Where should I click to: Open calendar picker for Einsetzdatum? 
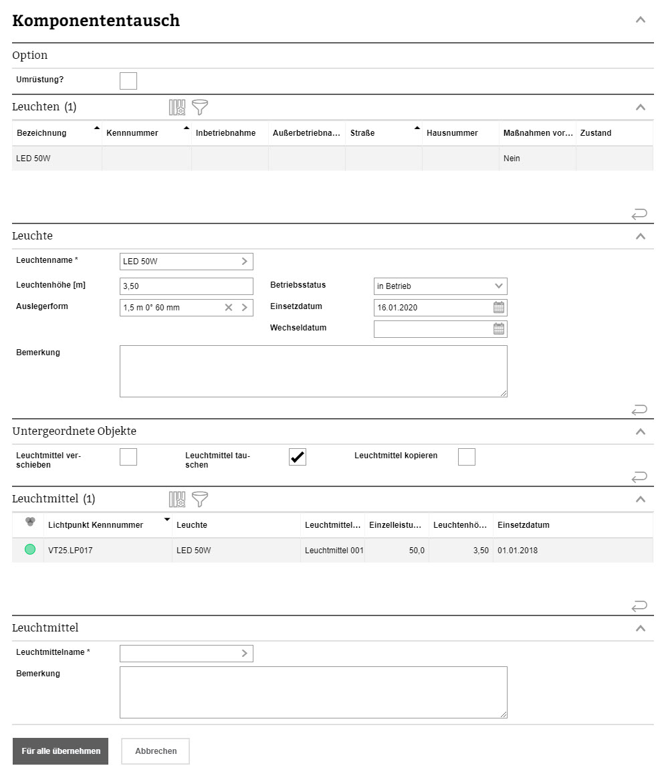[x=498, y=308]
